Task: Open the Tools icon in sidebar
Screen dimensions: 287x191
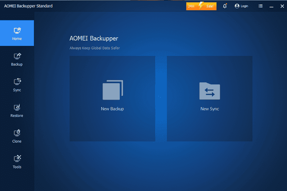Action: point(17,159)
